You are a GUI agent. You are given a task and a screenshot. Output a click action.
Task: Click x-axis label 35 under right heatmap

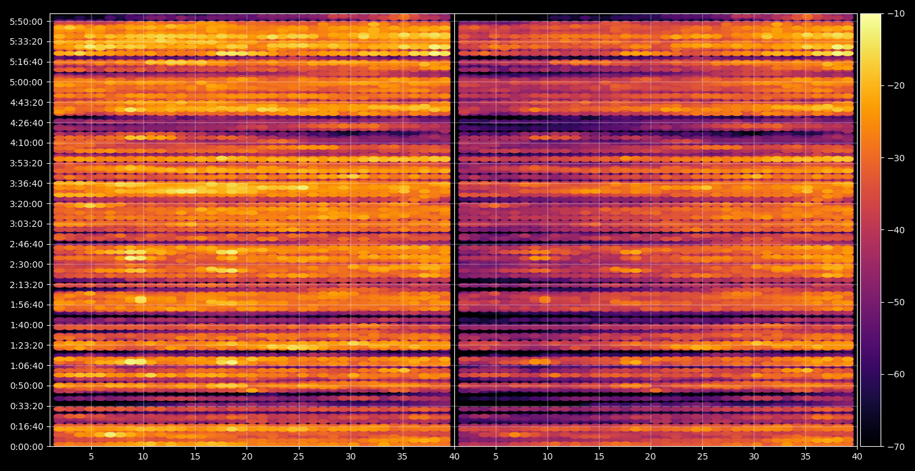[806, 456]
